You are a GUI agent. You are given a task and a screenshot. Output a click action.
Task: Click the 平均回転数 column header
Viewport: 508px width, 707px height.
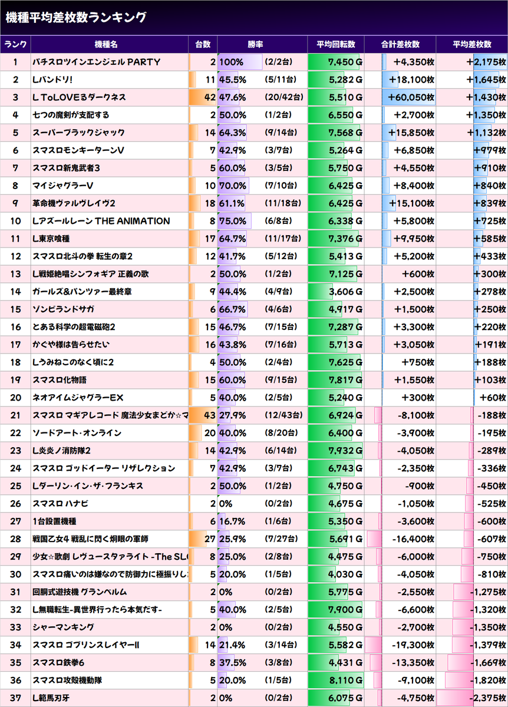click(336, 44)
